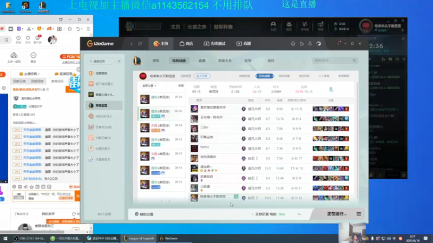Refresh the WeGame page
The width and height of the screenshot is (433, 243).
pos(140,44)
